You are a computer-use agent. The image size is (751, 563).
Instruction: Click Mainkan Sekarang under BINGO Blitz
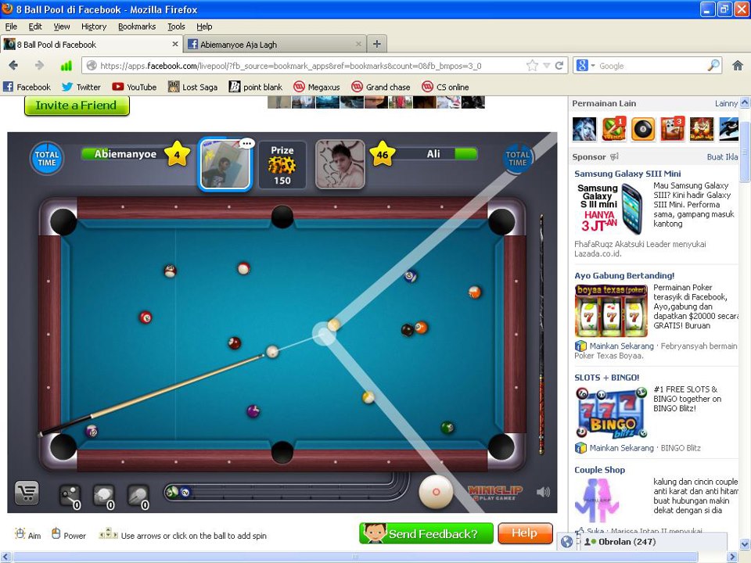coord(621,448)
